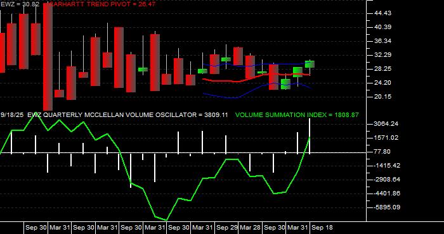Click the Sep 29 date label
The width and height of the screenshot is (444, 234).
[x=227, y=228]
